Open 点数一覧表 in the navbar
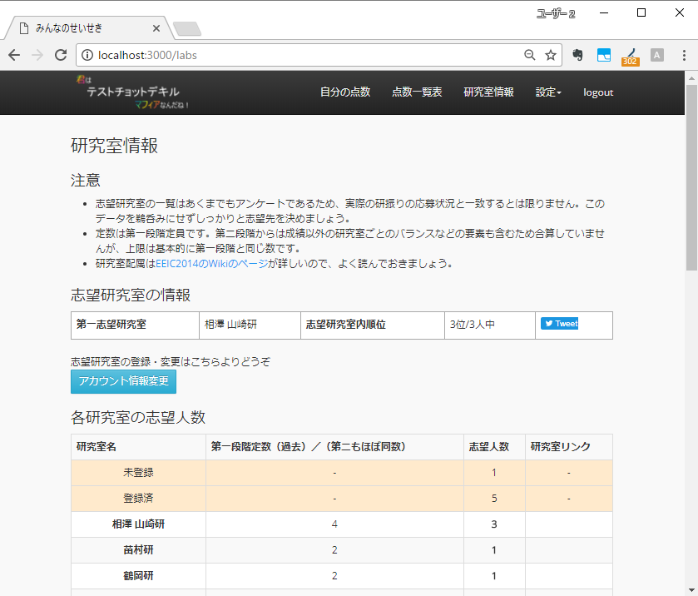The height and width of the screenshot is (596, 698). pyautogui.click(x=417, y=92)
